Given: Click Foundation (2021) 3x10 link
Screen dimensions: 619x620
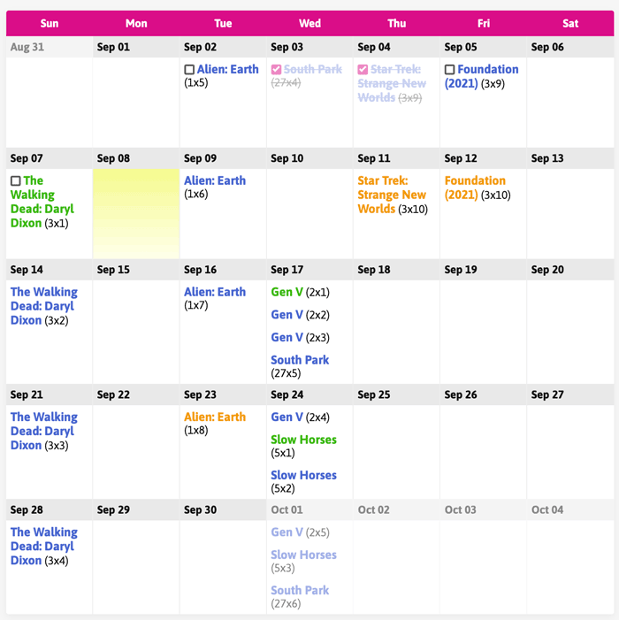Looking at the screenshot, I should coord(476,188).
